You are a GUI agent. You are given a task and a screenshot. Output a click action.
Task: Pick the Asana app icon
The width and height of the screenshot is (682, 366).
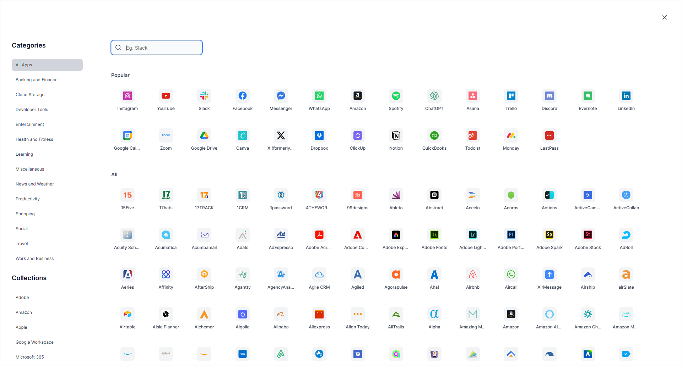click(x=473, y=96)
